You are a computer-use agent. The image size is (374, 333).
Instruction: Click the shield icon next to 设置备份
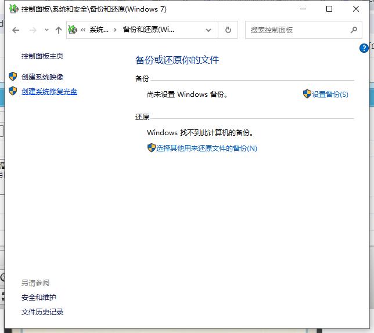click(x=307, y=94)
